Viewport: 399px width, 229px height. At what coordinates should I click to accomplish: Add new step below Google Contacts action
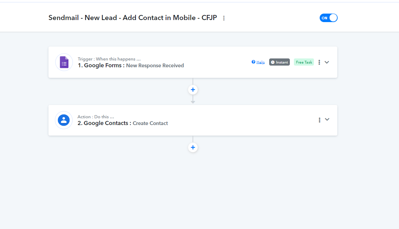(x=193, y=147)
